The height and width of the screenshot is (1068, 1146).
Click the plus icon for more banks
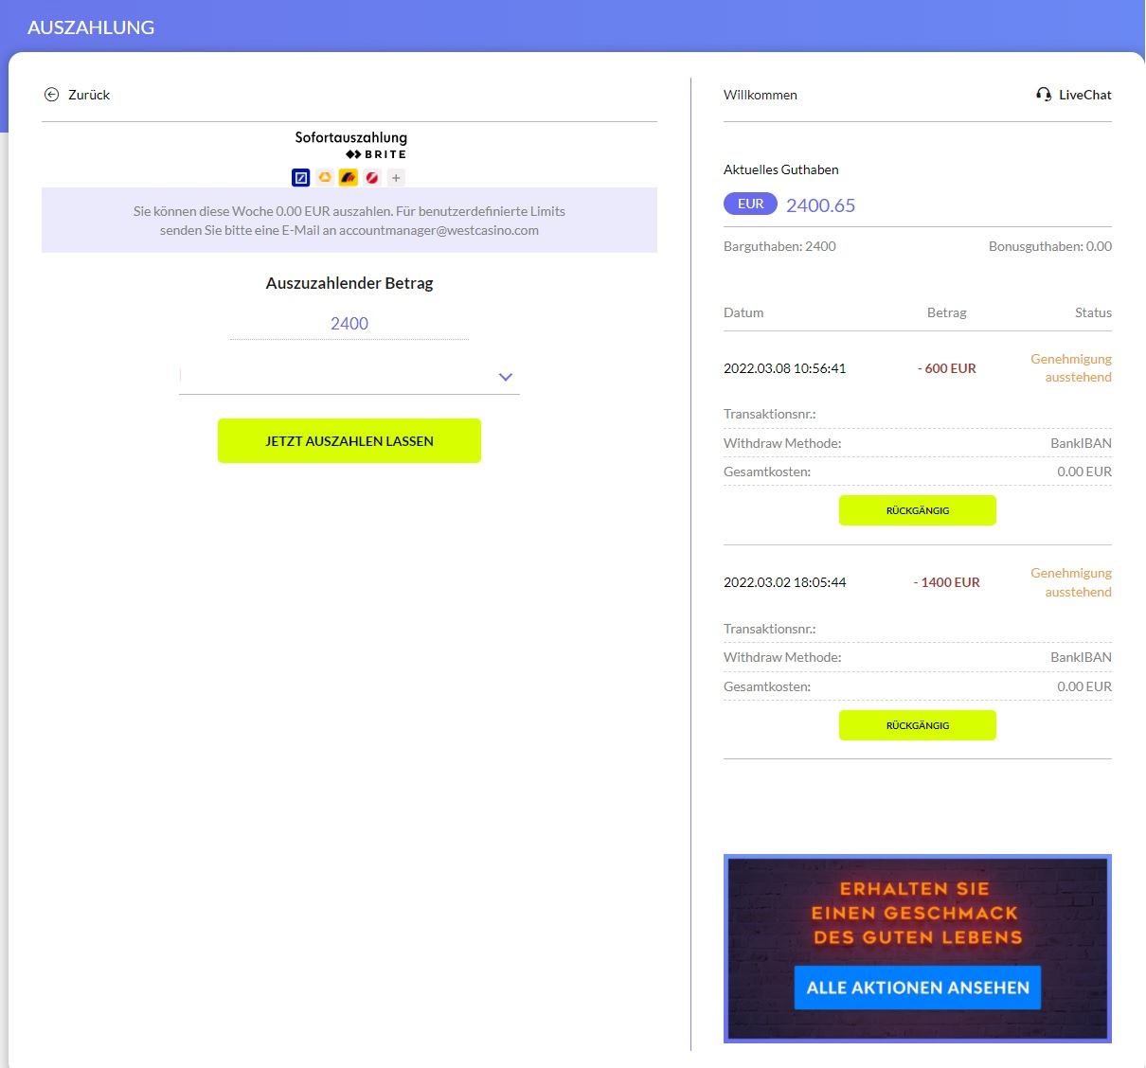396,177
